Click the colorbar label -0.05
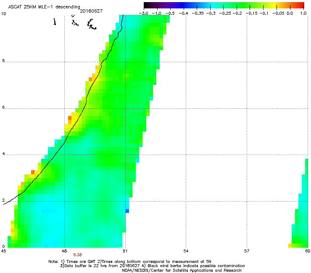This screenshot has width=311, height=273. [x=279, y=13]
